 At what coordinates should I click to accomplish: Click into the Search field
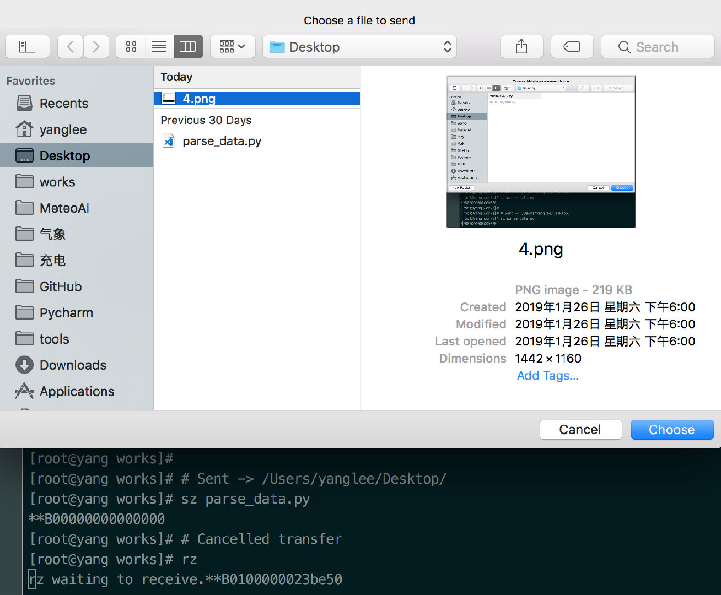(657, 47)
